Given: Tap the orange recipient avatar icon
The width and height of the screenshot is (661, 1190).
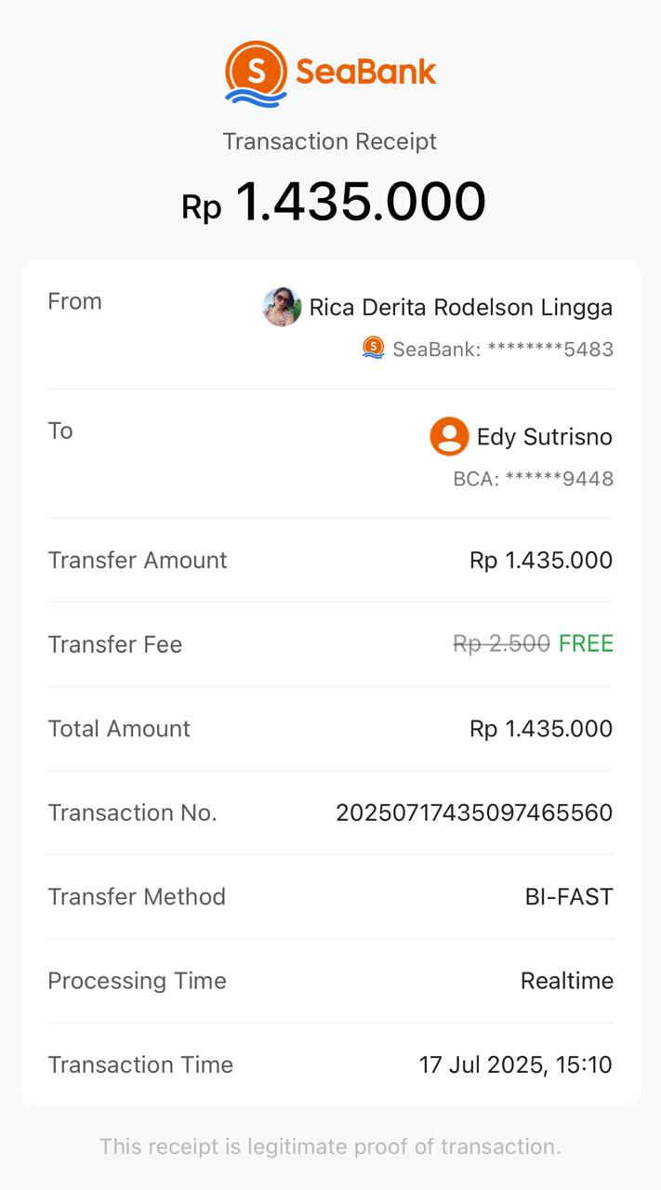Looking at the screenshot, I should click(449, 436).
